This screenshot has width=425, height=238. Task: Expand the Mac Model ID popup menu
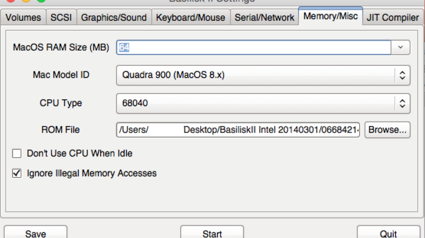[x=263, y=75]
